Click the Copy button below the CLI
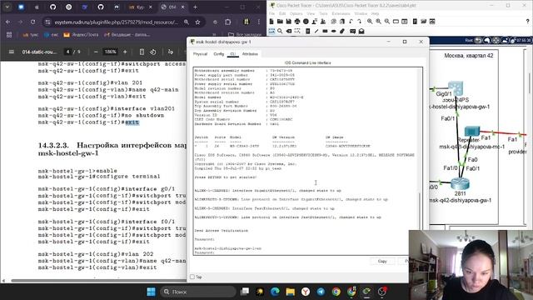 [382, 261]
